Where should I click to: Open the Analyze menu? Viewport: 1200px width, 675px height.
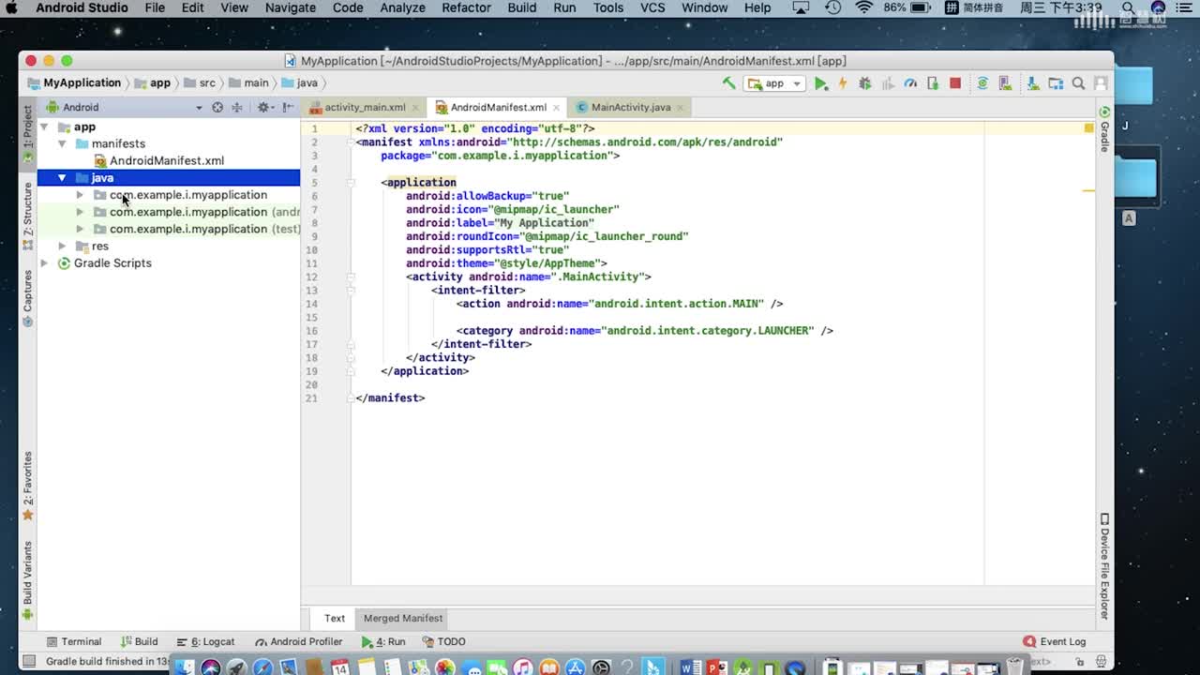402,7
